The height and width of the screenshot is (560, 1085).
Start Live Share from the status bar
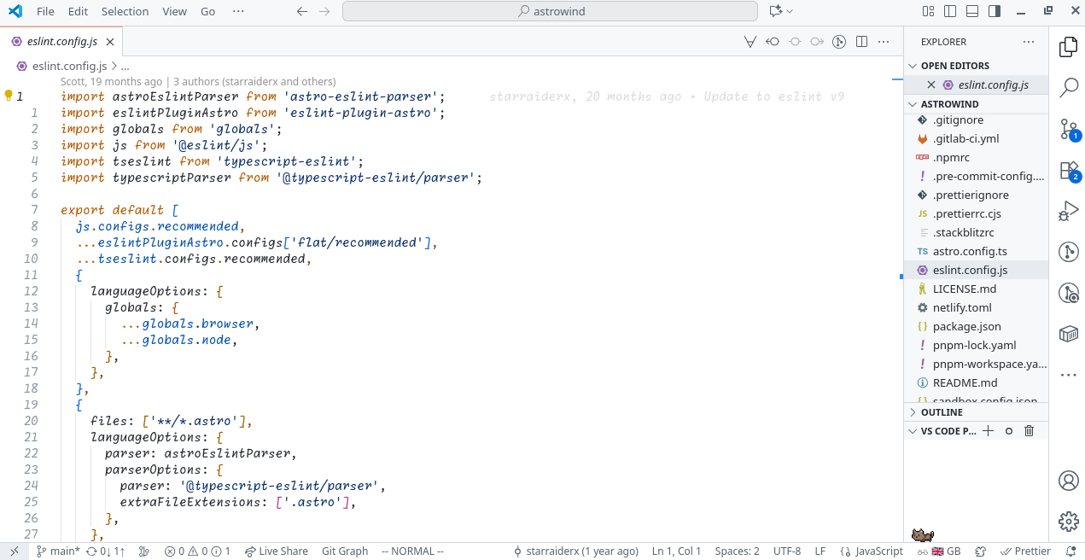[x=276, y=551]
